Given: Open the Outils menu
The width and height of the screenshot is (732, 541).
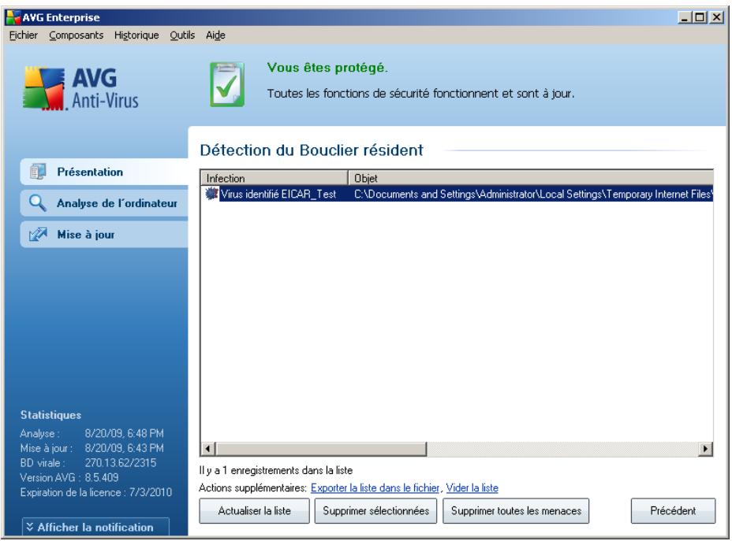Looking at the screenshot, I should [x=182, y=35].
